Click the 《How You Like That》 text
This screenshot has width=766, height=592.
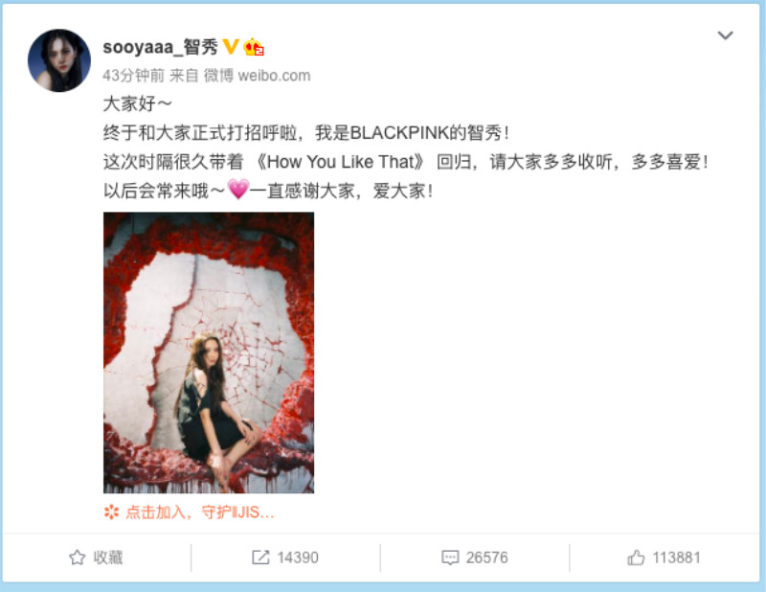[341, 162]
